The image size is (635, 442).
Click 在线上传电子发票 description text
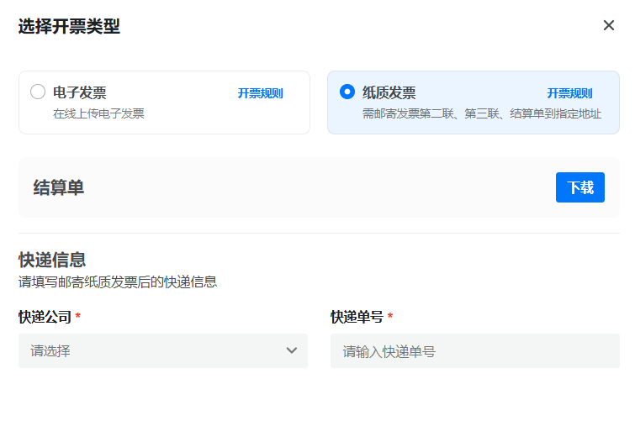point(98,113)
